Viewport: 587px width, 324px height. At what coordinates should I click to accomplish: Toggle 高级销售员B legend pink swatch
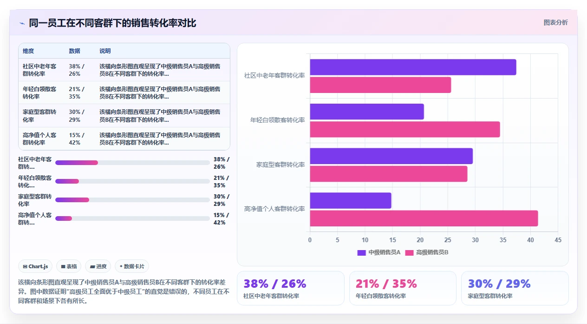[x=409, y=252]
